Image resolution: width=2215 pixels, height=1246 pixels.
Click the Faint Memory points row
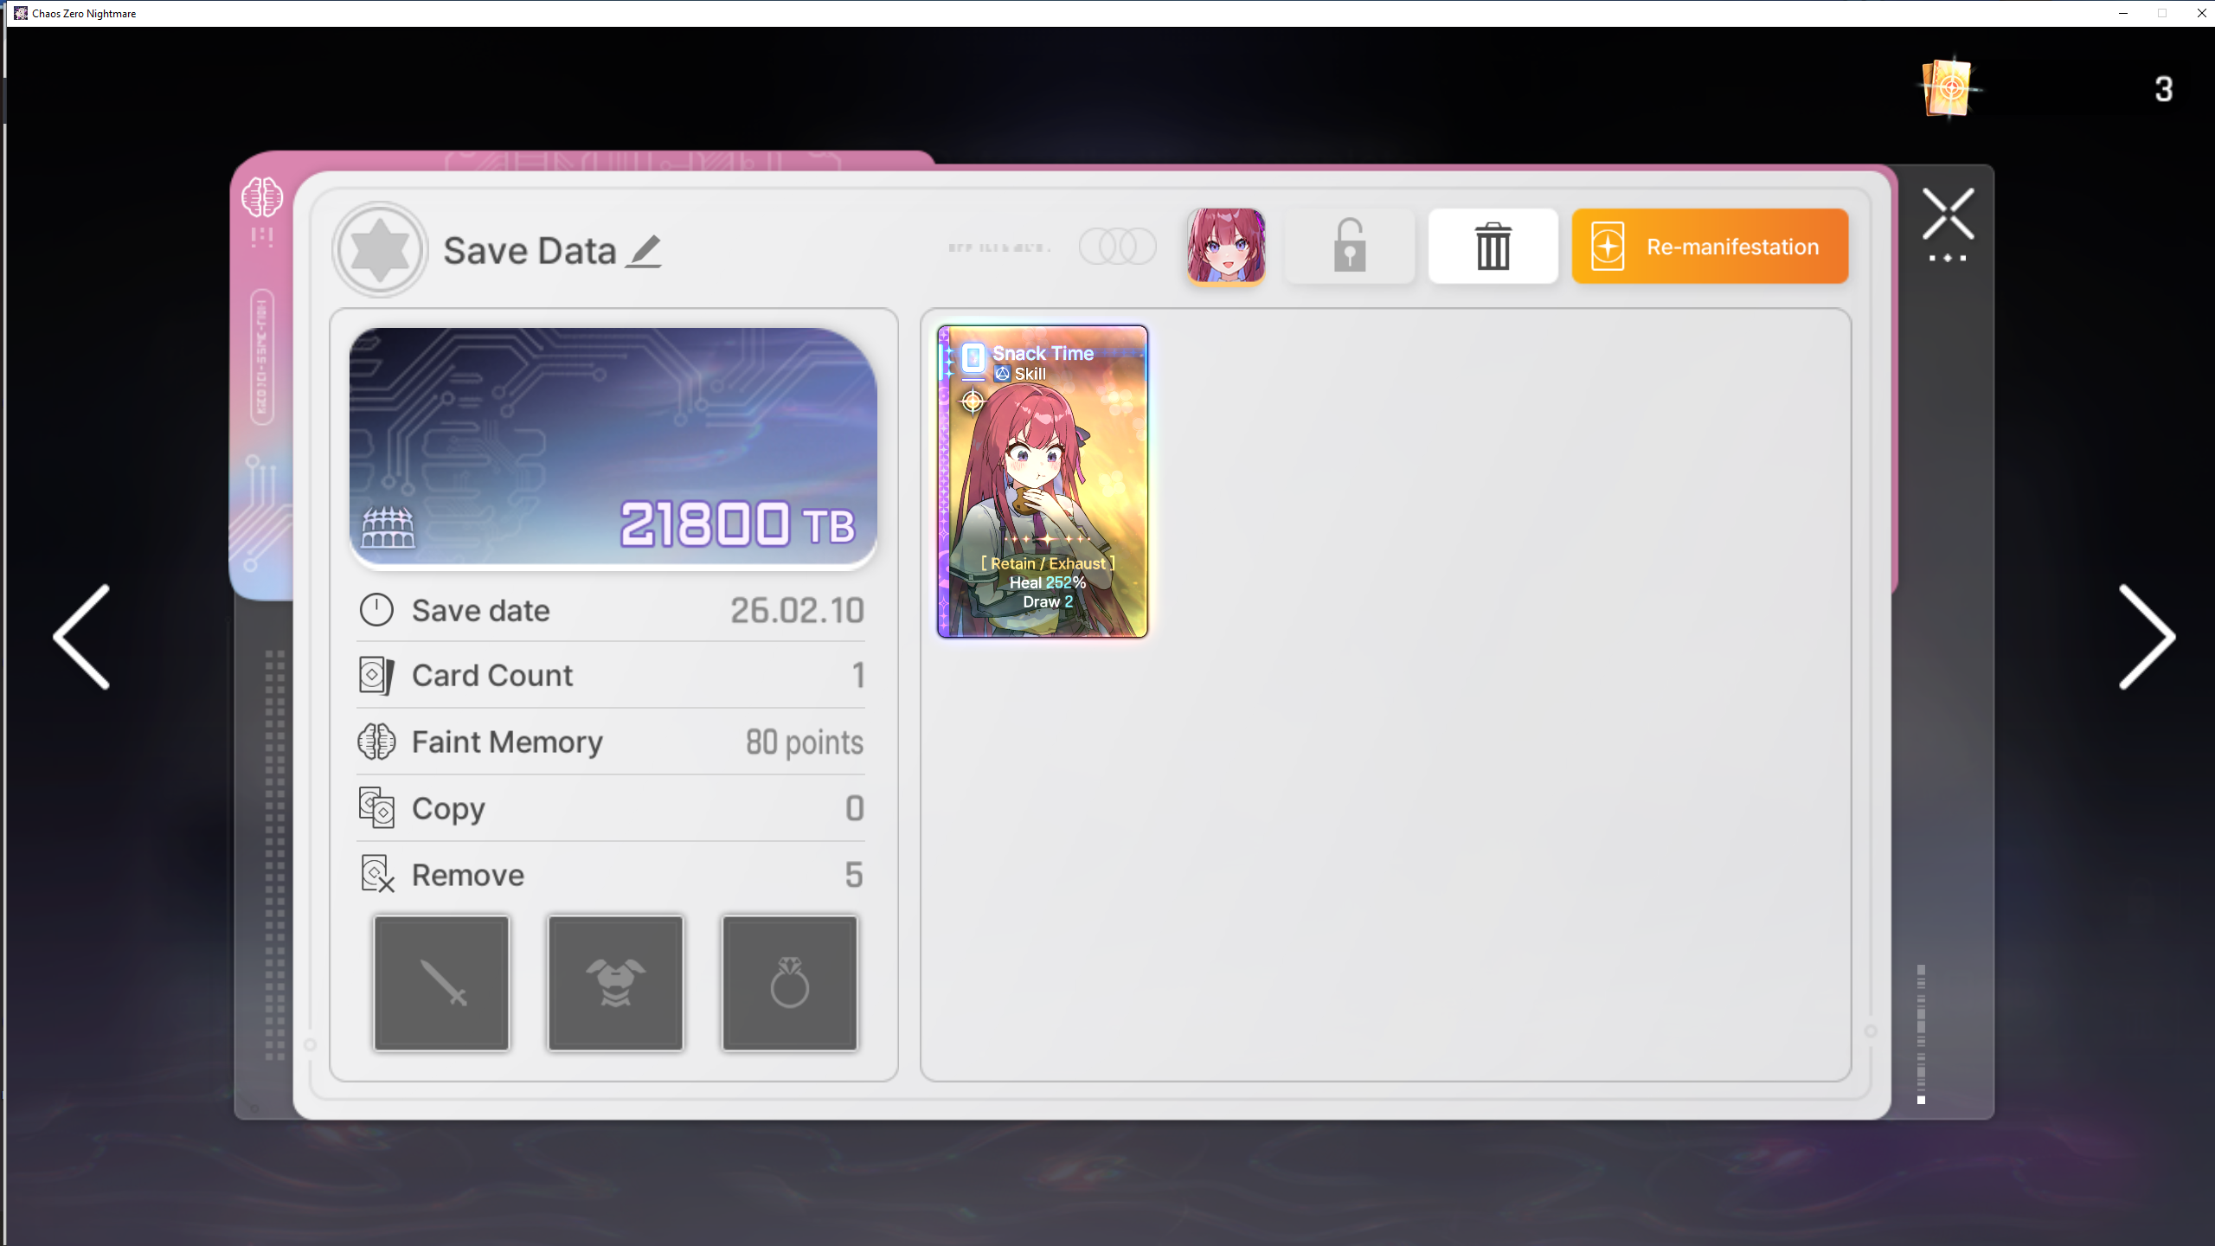pyautogui.click(x=611, y=742)
